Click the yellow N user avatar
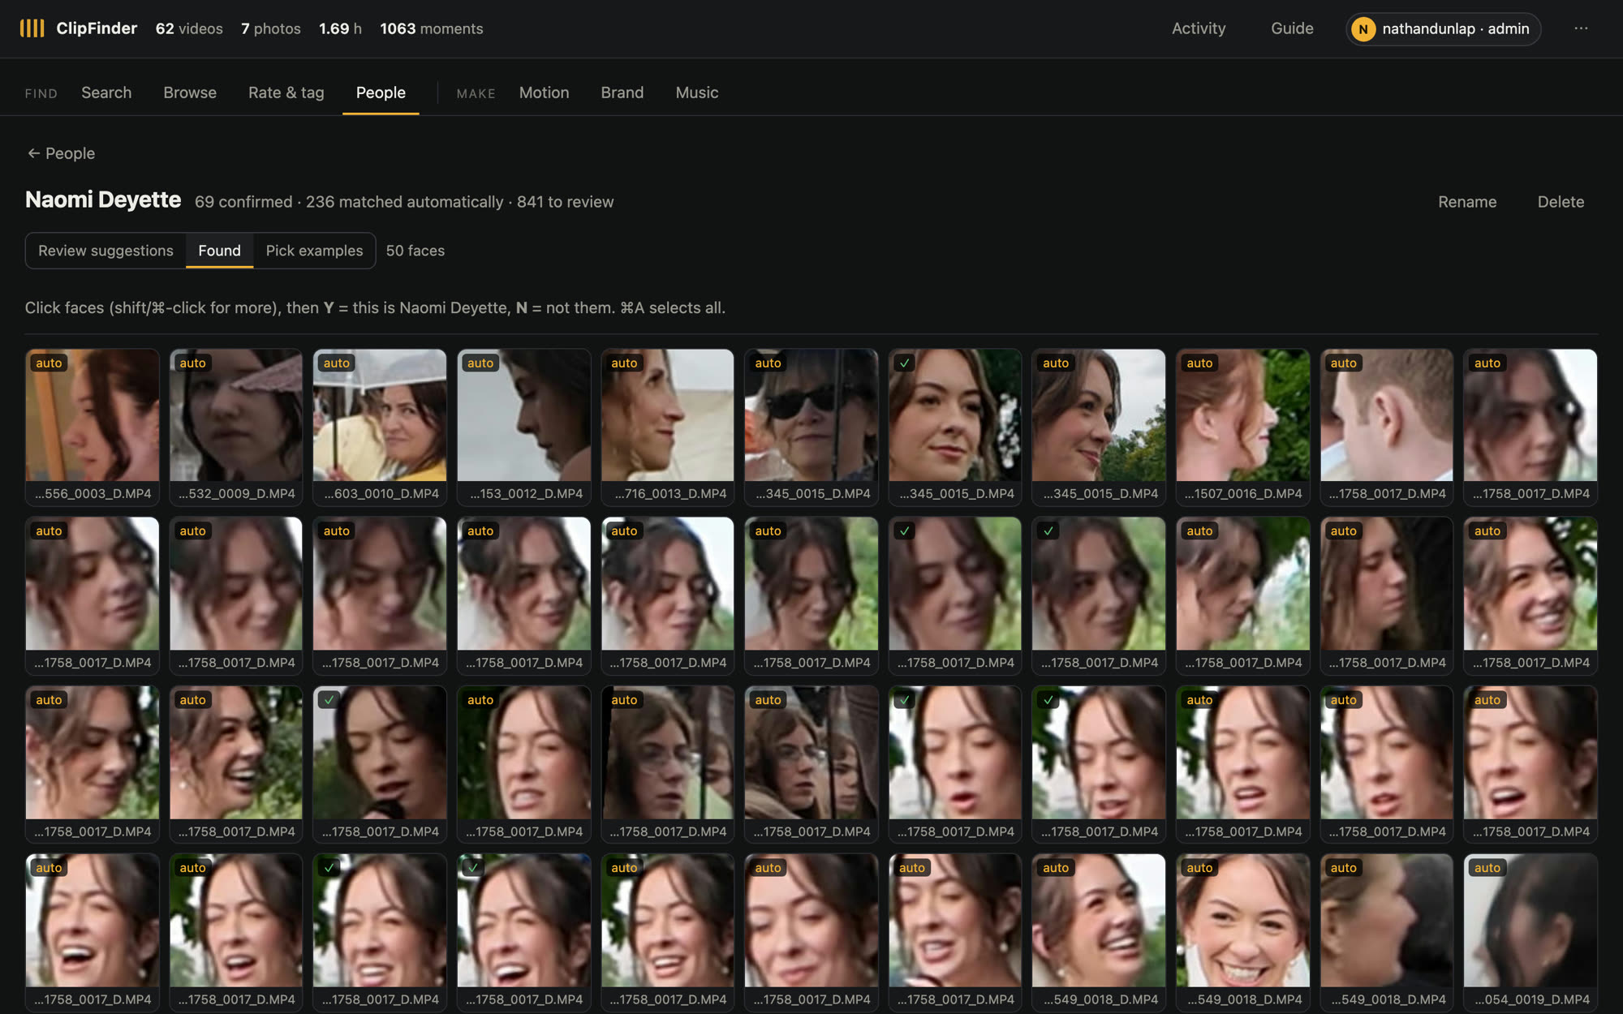Screen dimensions: 1623x1014 [1363, 29]
